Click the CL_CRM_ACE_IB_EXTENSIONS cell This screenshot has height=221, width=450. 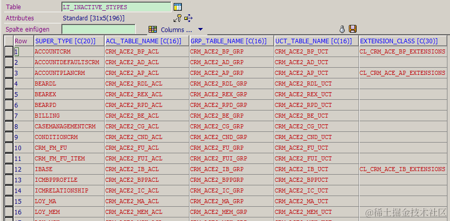point(403,169)
